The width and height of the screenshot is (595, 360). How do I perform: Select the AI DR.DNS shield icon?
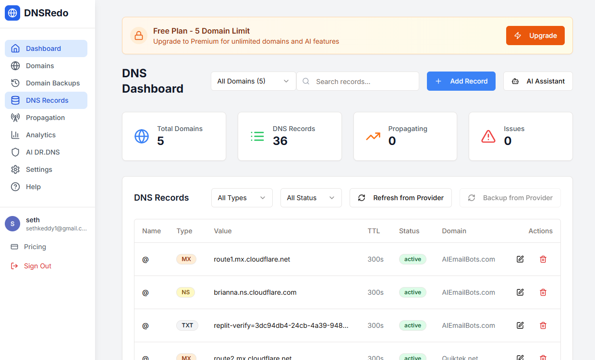[16, 152]
